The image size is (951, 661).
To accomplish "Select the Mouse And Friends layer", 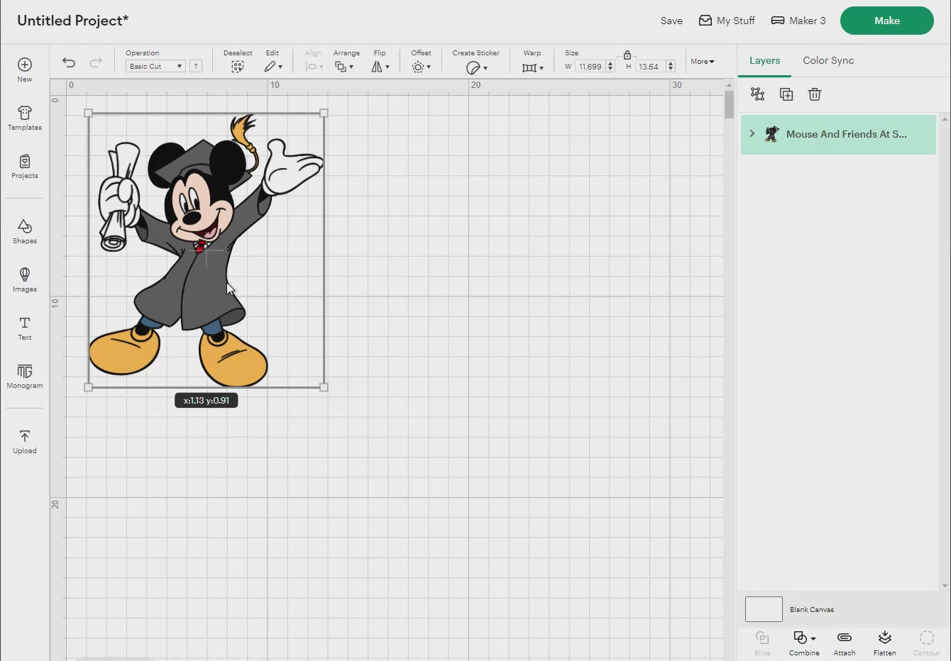I will pos(838,134).
